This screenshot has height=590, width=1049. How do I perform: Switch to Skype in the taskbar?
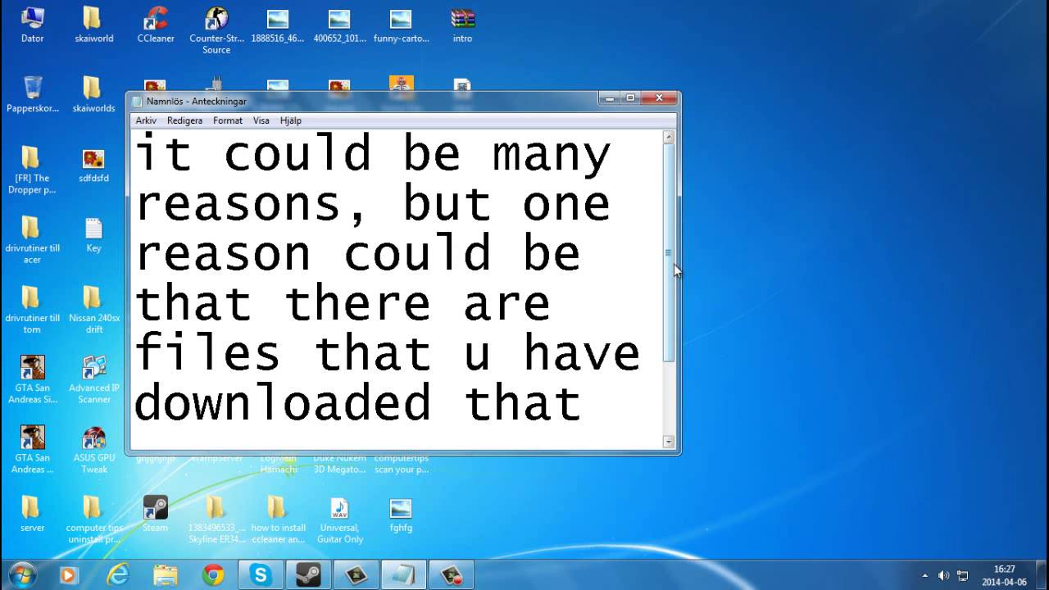[261, 575]
